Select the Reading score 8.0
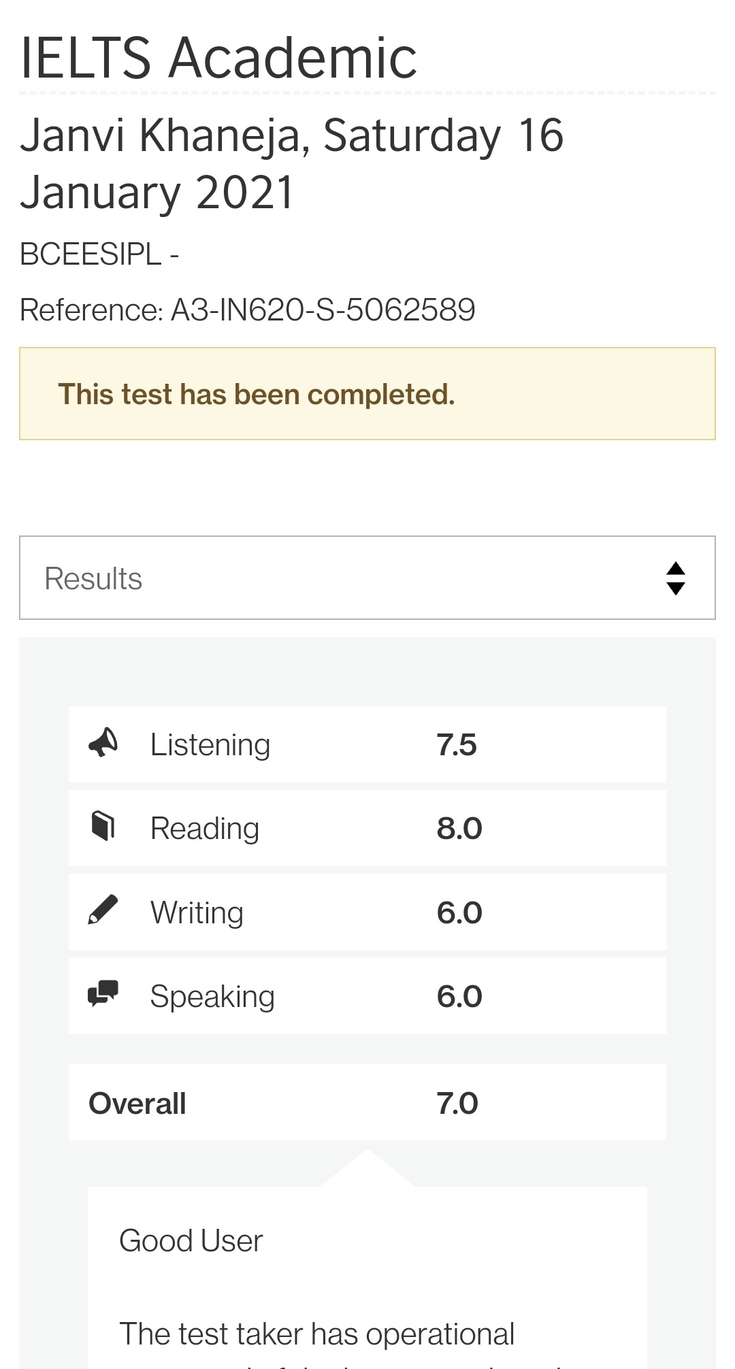This screenshot has width=735, height=1369. point(459,829)
